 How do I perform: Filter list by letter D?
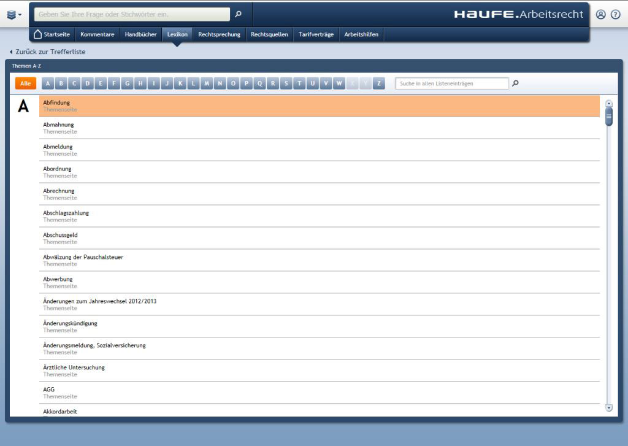point(87,83)
